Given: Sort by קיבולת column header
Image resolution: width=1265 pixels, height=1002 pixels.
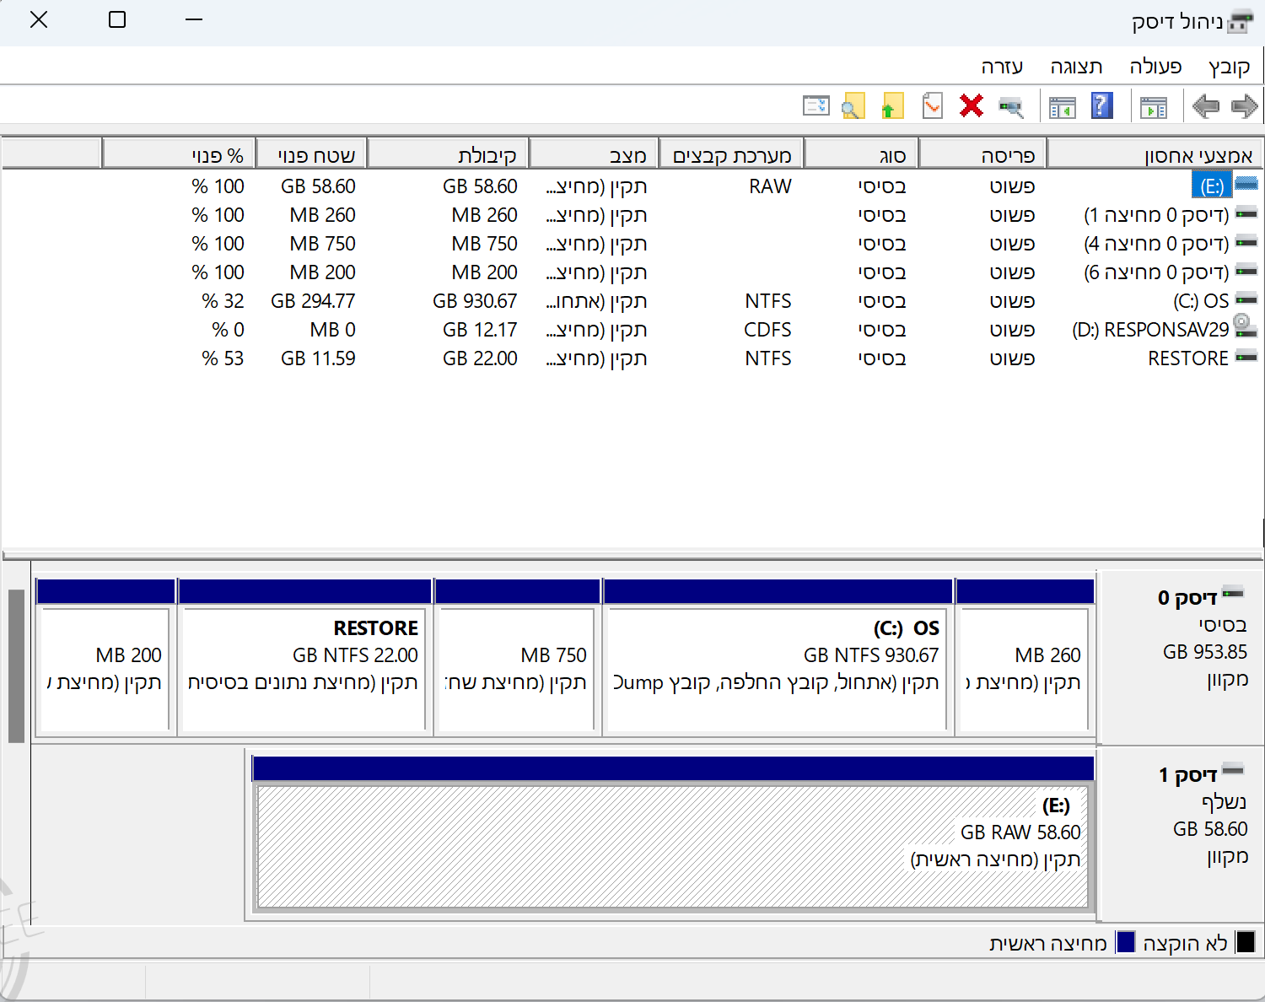Looking at the screenshot, I should click(448, 154).
